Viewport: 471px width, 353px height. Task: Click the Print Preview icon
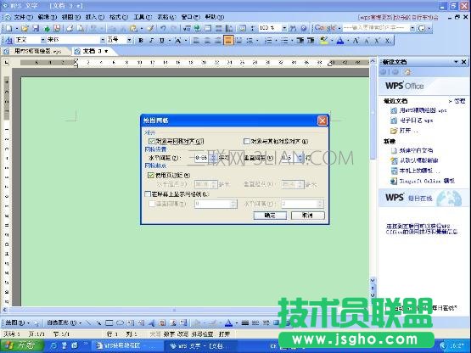[x=81, y=28]
